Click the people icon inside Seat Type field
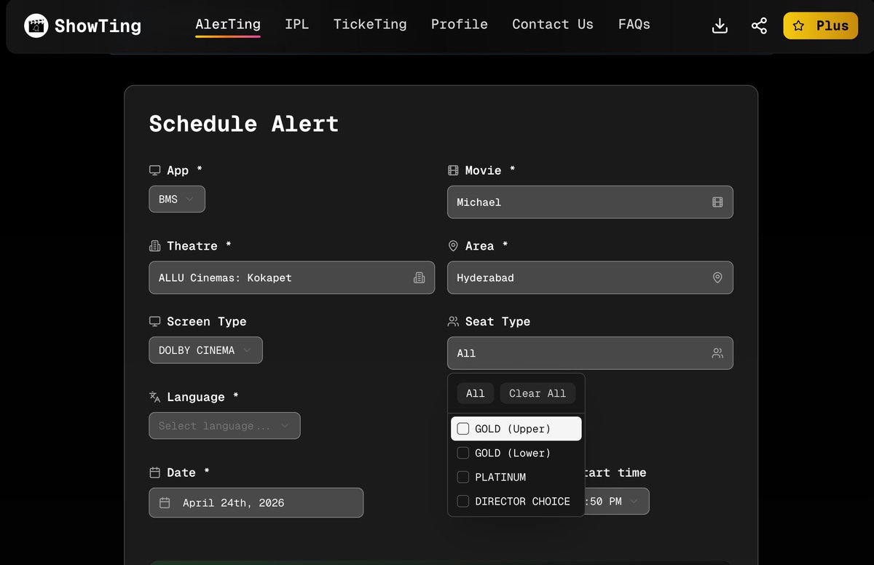Screen dimensions: 874x565 point(717,353)
